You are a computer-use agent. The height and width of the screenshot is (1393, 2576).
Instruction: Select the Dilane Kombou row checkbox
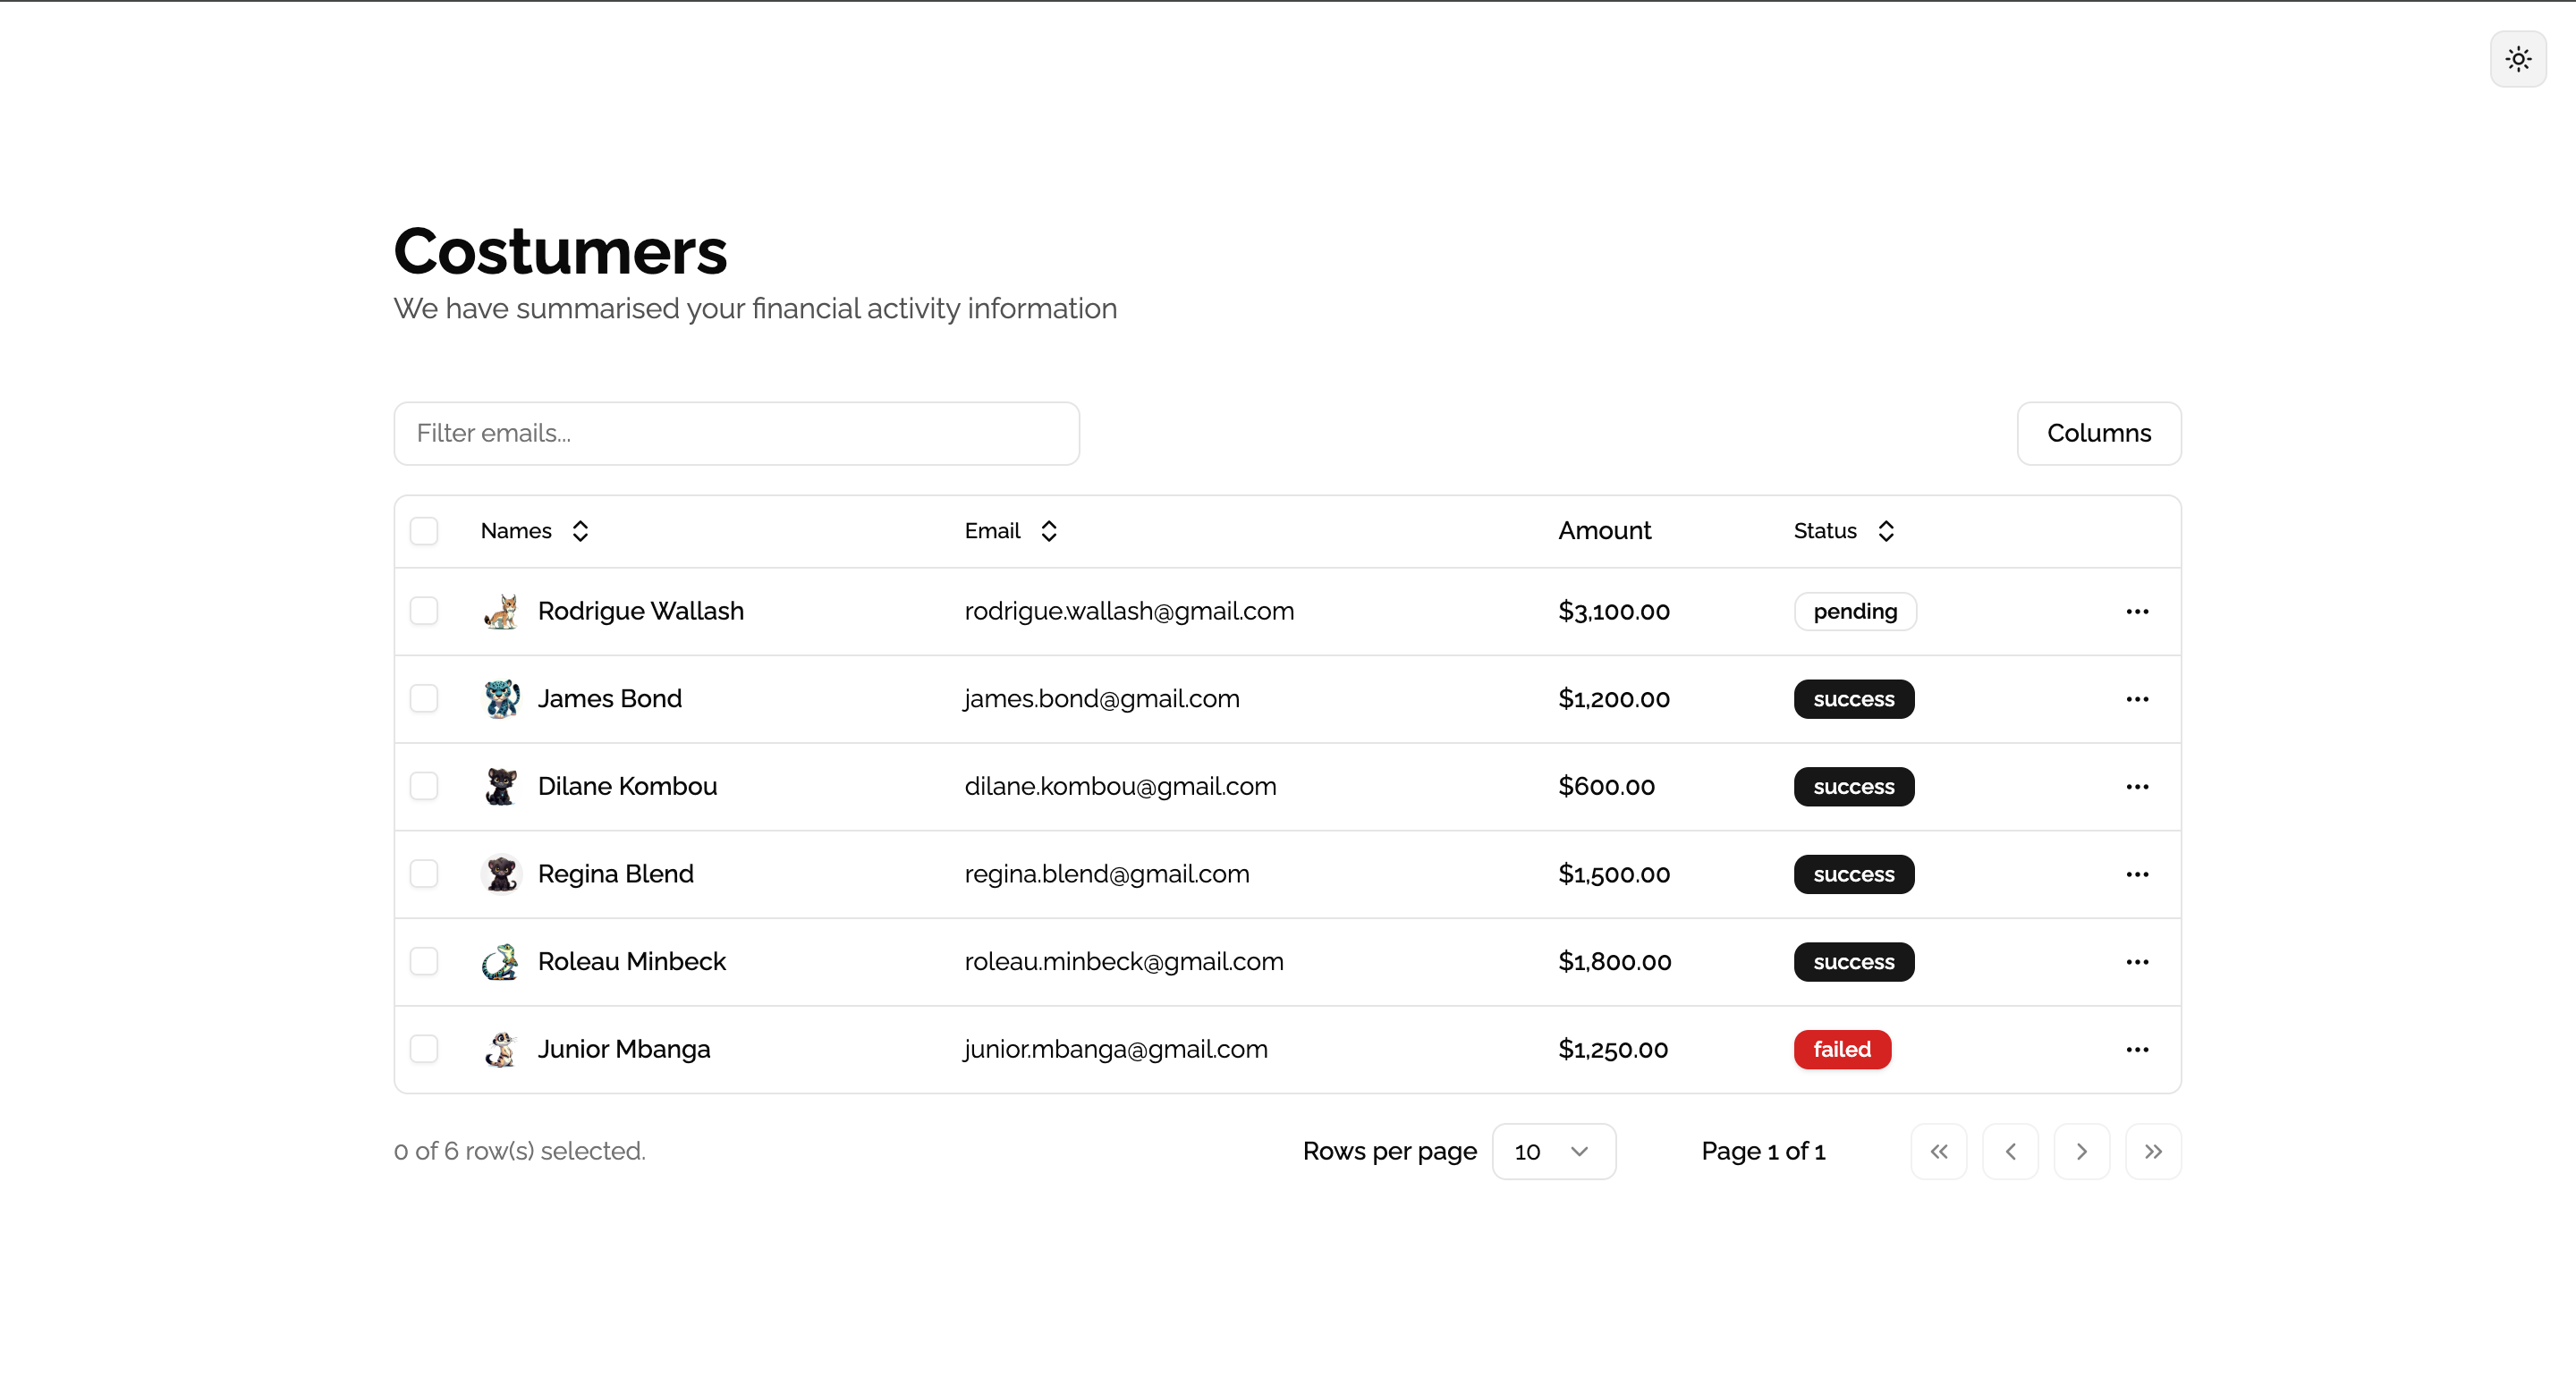tap(424, 787)
